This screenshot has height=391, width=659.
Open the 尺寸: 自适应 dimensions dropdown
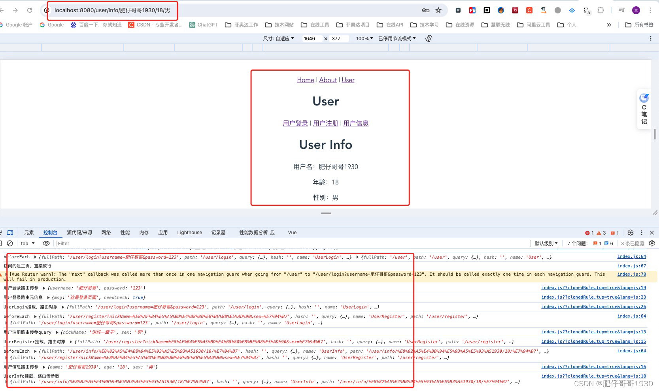pos(279,38)
